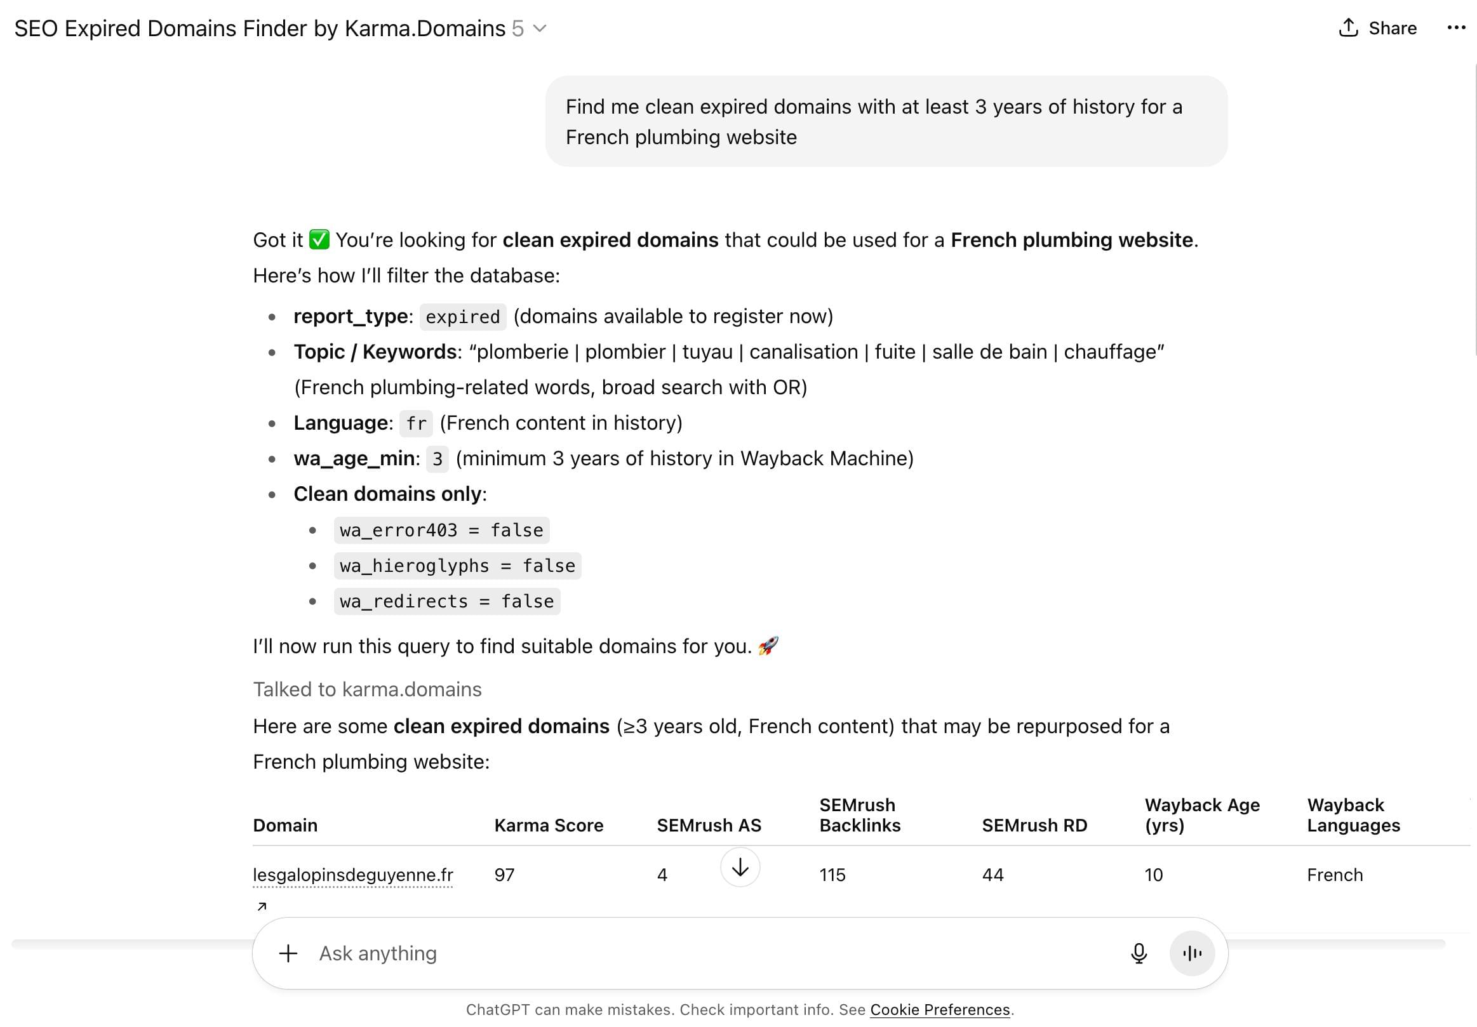This screenshot has width=1477, height=1027.
Task: Expand the model version chevron dropdown
Action: pyautogui.click(x=540, y=29)
